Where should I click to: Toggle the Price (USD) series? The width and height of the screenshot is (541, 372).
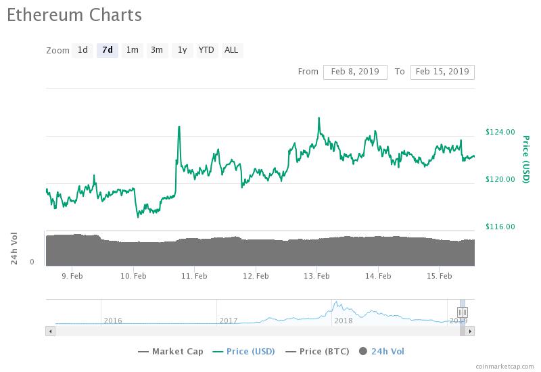tap(243, 352)
